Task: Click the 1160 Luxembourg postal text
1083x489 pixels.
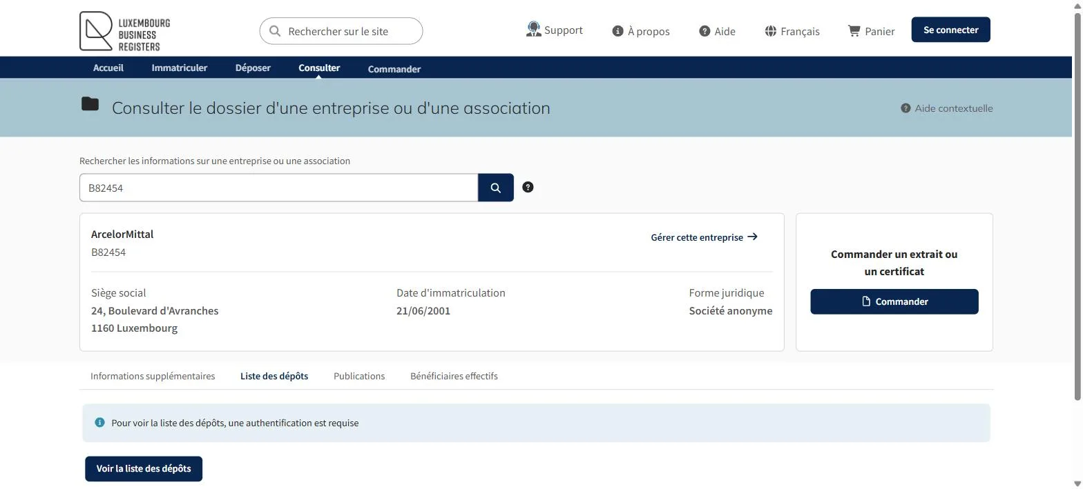Action: pyautogui.click(x=134, y=328)
